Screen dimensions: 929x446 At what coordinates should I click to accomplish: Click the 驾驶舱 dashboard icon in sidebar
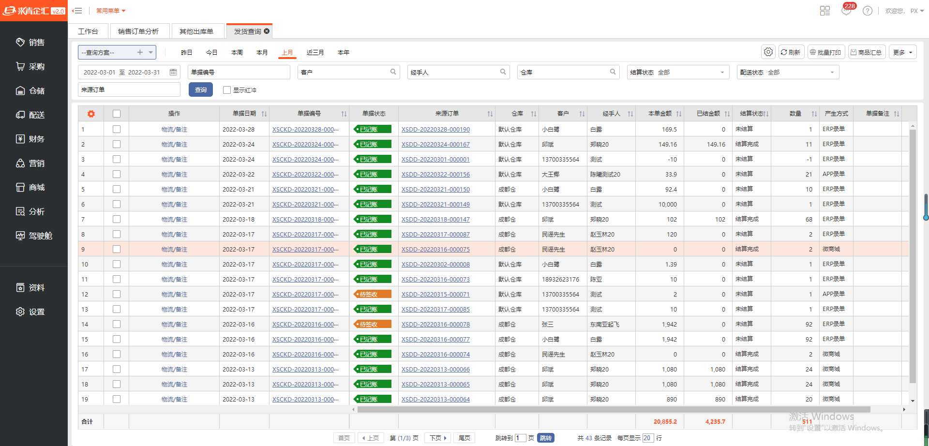[20, 236]
